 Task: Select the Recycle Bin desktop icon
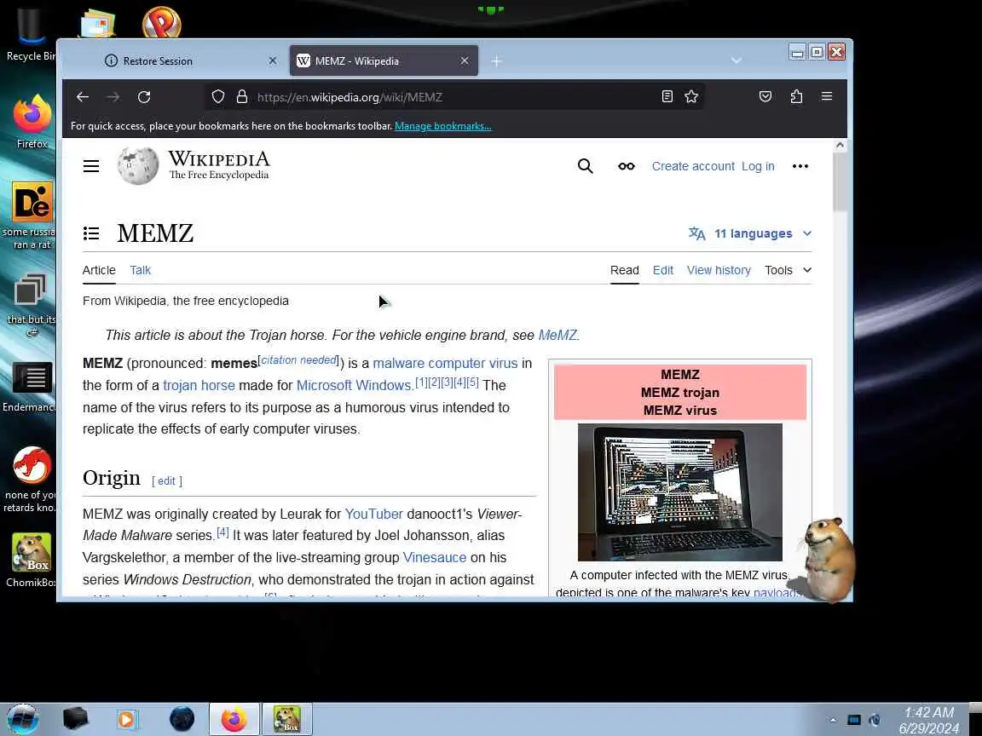tap(30, 34)
